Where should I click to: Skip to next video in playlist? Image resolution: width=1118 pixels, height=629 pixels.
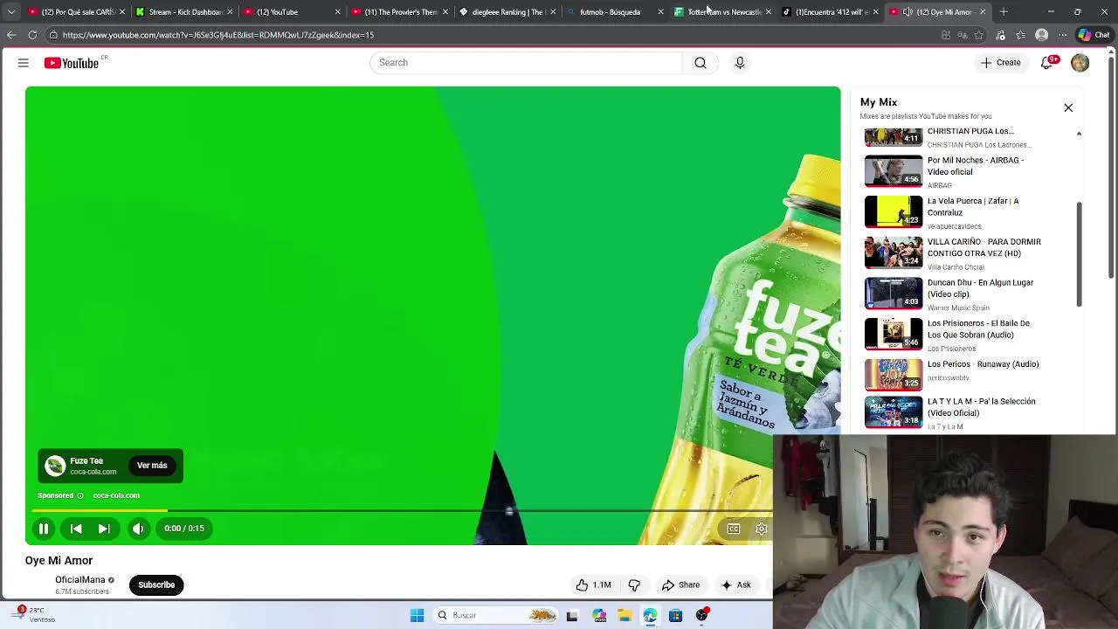(104, 529)
